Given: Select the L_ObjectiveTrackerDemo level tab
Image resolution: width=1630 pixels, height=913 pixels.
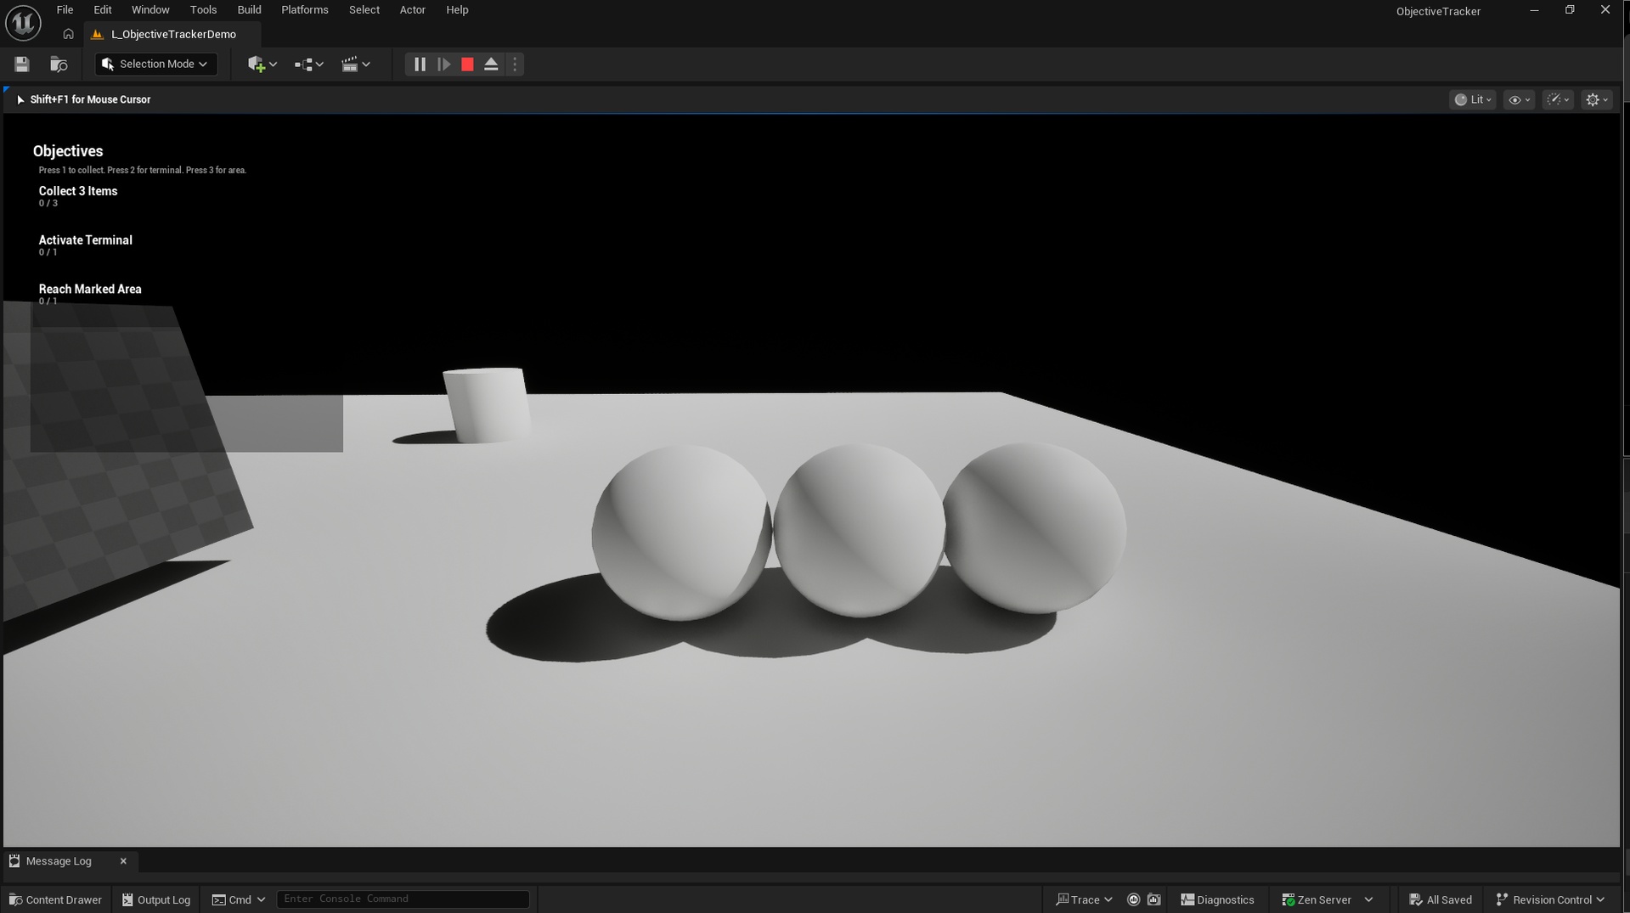Looking at the screenshot, I should (172, 34).
